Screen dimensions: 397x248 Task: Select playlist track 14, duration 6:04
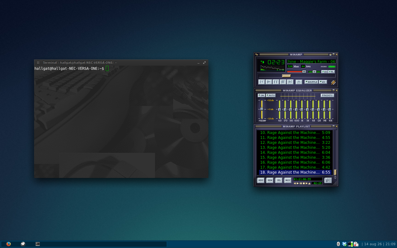pos(295,152)
